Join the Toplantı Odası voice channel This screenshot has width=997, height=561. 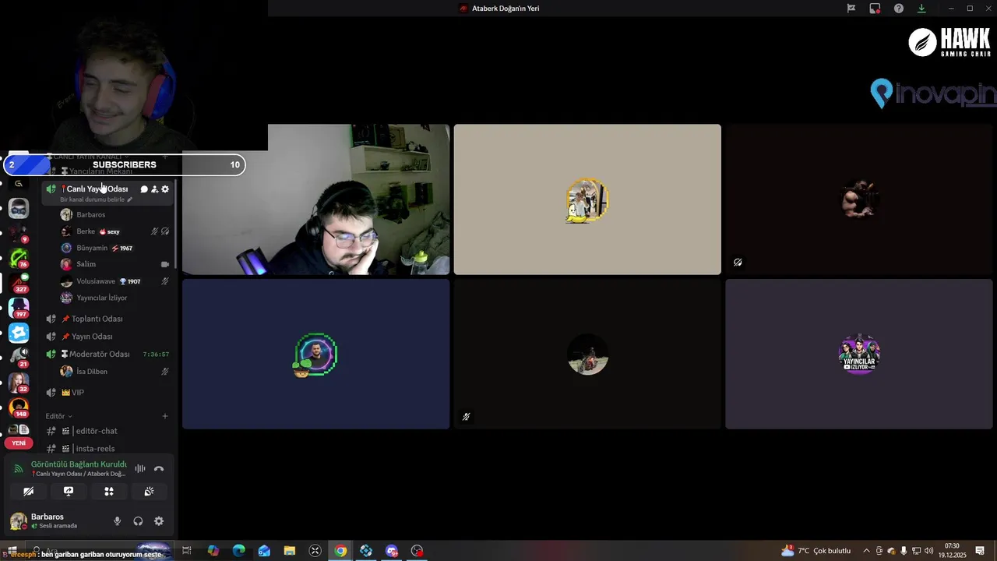tap(107, 319)
